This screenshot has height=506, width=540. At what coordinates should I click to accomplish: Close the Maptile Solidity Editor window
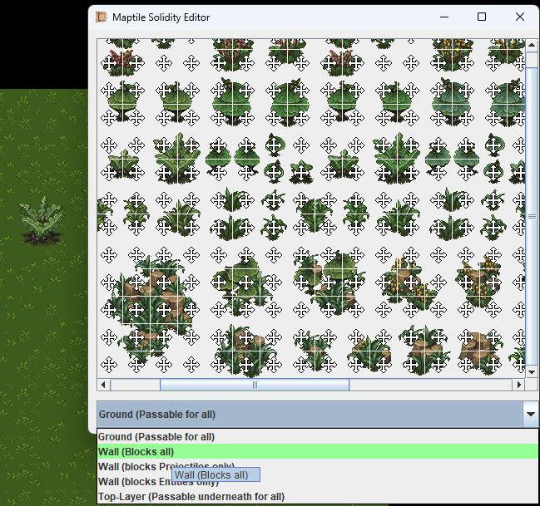point(519,17)
